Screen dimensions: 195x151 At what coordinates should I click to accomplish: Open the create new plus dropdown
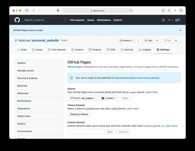coord(170,20)
